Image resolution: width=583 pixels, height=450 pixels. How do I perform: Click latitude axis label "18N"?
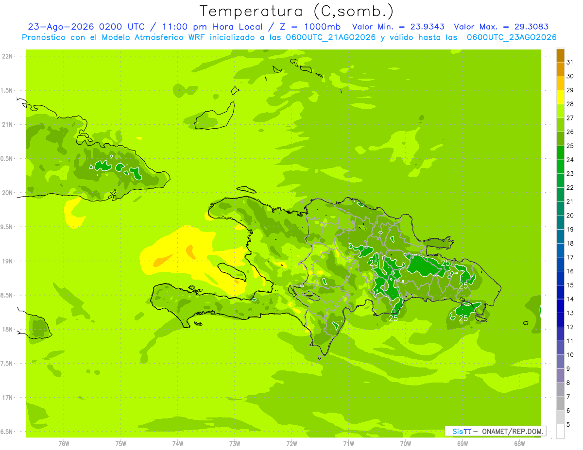tap(7, 330)
